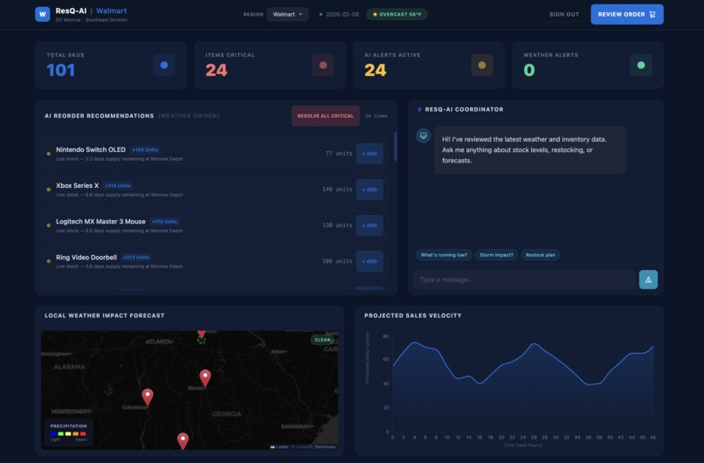Click the Logitech mouse +110 Units tag
The height and width of the screenshot is (463, 704).
click(164, 221)
